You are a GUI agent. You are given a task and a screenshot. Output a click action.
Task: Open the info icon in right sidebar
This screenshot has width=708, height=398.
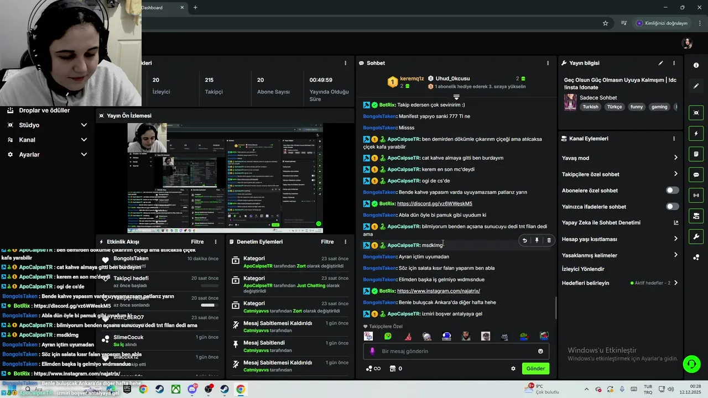coord(696,65)
